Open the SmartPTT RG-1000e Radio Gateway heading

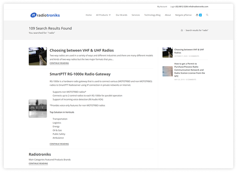pyautogui.click(x=80, y=74)
